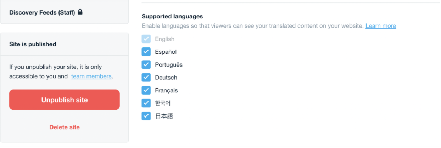Deselect the Japanese 日本語 checkbox
This screenshot has height=148, width=441.
pos(146,116)
